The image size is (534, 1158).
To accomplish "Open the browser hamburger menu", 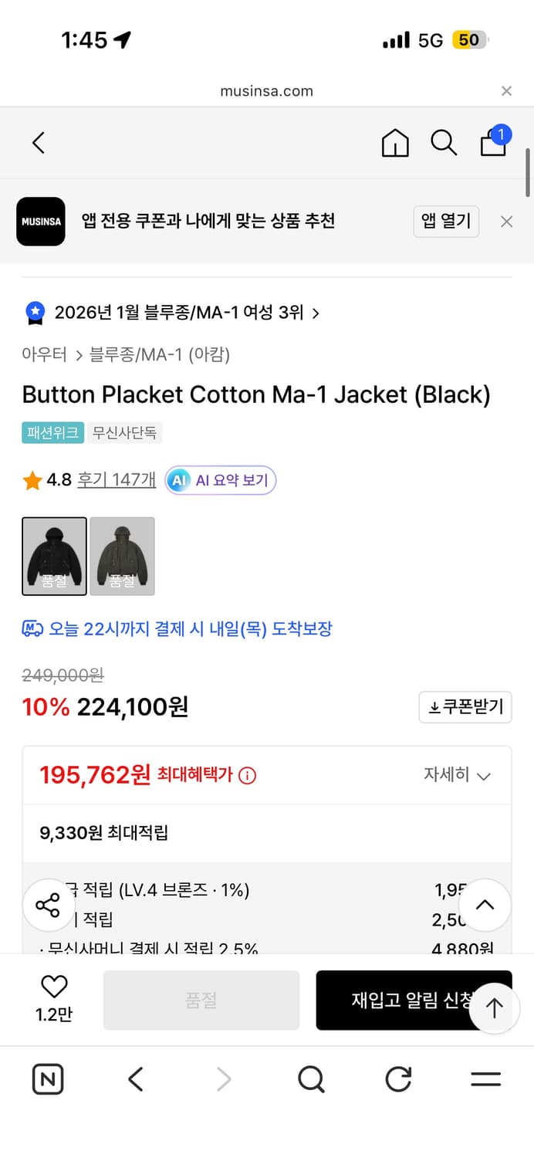I will pyautogui.click(x=485, y=1078).
